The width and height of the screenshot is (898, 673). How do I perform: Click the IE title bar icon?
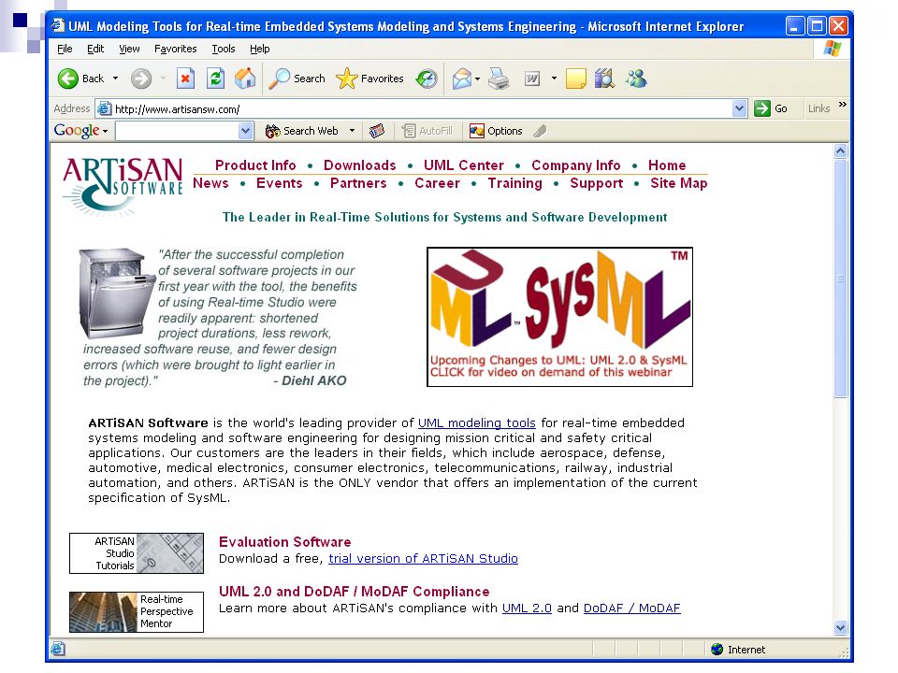click(58, 26)
